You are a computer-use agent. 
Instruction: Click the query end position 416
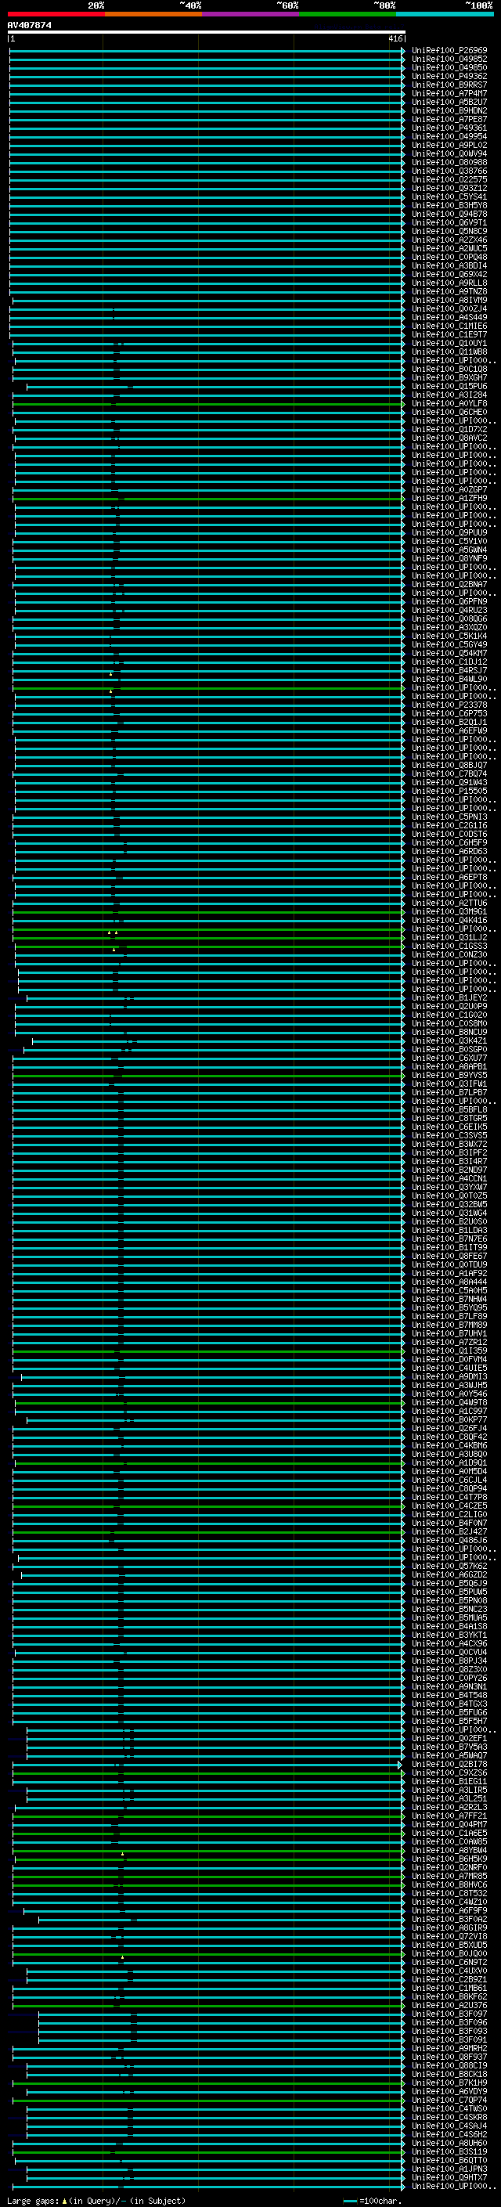click(395, 38)
